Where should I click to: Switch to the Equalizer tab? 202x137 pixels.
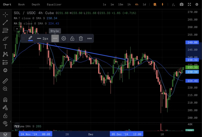[x=54, y=5]
